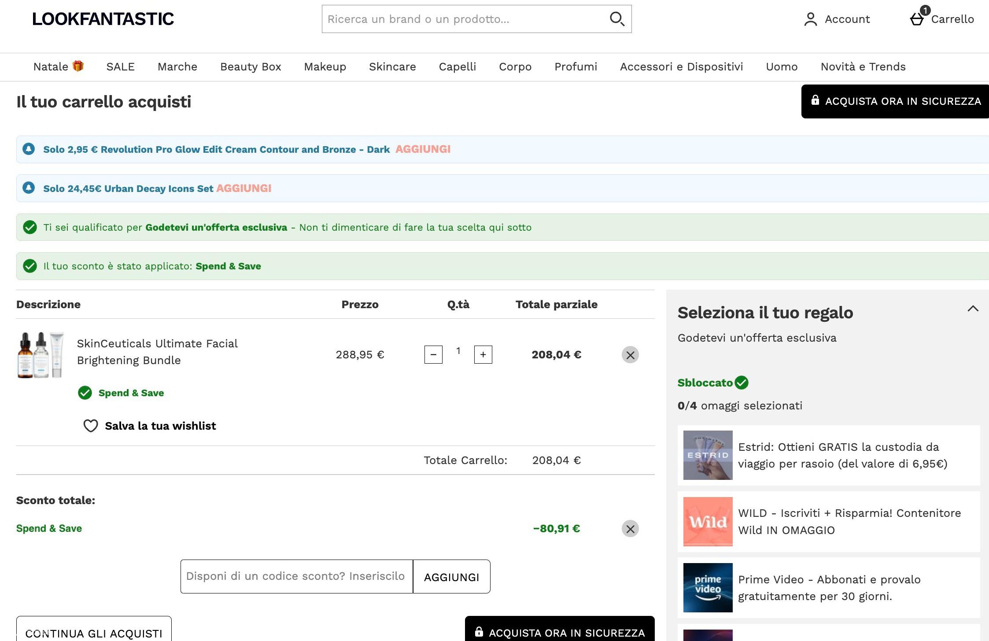Open the Account user icon
The width and height of the screenshot is (989, 641).
[810, 19]
